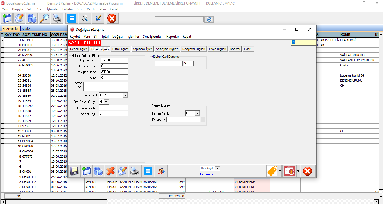The image size is (384, 211).
Task: Click the floppy disk save icon in the dialog
Action: (74, 171)
